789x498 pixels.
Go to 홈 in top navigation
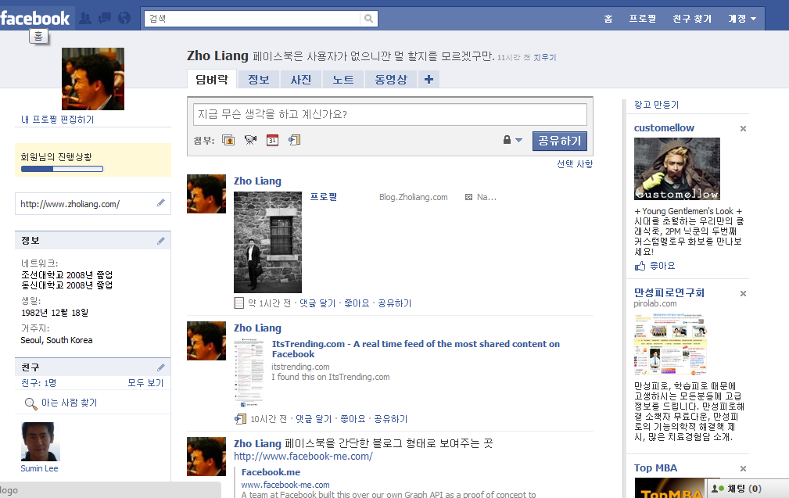click(608, 19)
